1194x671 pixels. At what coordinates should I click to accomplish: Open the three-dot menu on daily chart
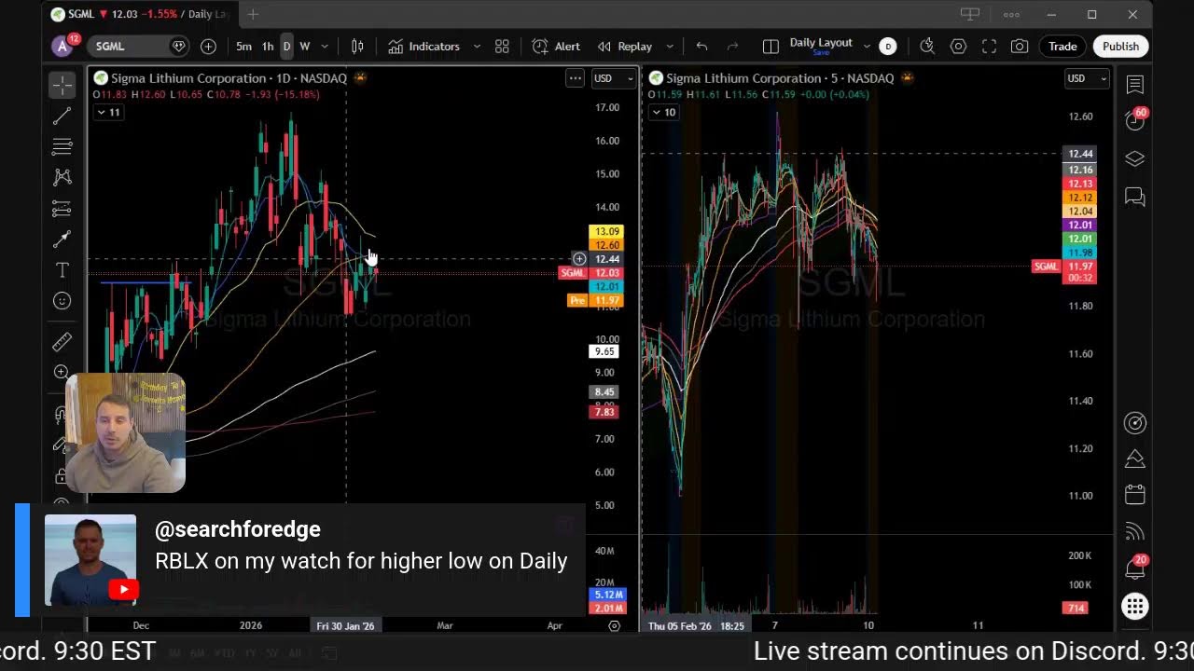(x=576, y=78)
